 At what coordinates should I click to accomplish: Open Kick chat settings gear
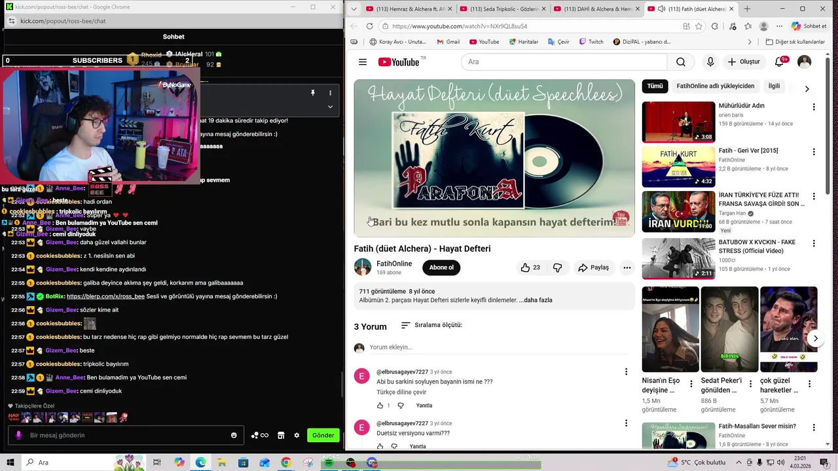point(297,435)
